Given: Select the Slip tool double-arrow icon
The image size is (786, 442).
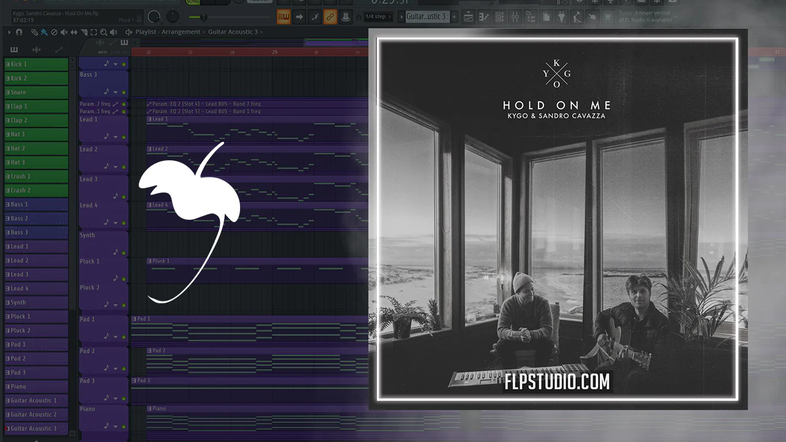Looking at the screenshot, I should click(x=74, y=32).
